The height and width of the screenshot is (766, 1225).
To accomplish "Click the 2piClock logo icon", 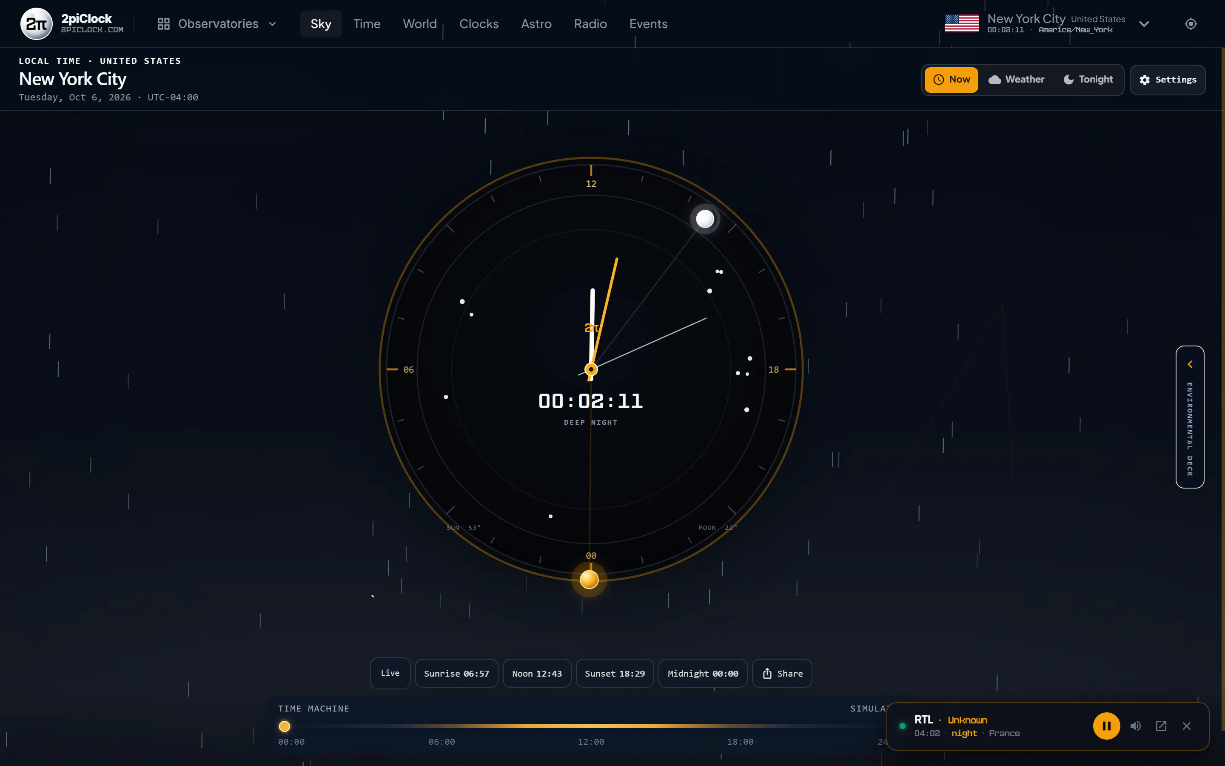I will (x=36, y=23).
